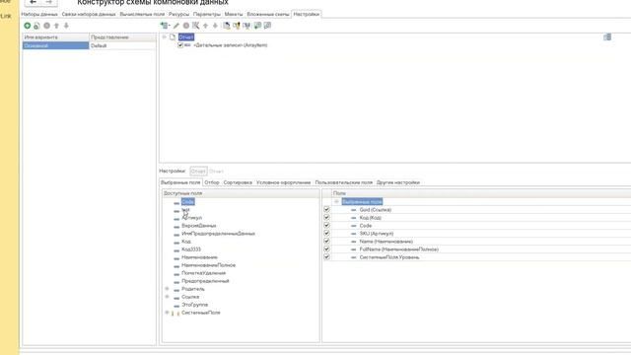
Task: Move structure element up arrow
Action: click(x=206, y=26)
